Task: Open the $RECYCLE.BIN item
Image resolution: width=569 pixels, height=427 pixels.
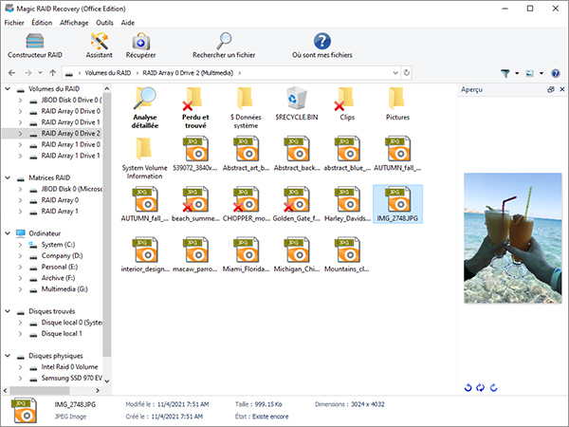Action: click(297, 103)
